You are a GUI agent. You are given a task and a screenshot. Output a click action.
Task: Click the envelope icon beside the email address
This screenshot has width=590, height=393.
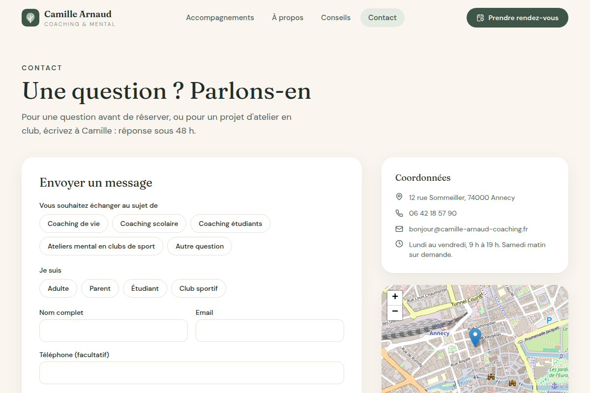399,229
